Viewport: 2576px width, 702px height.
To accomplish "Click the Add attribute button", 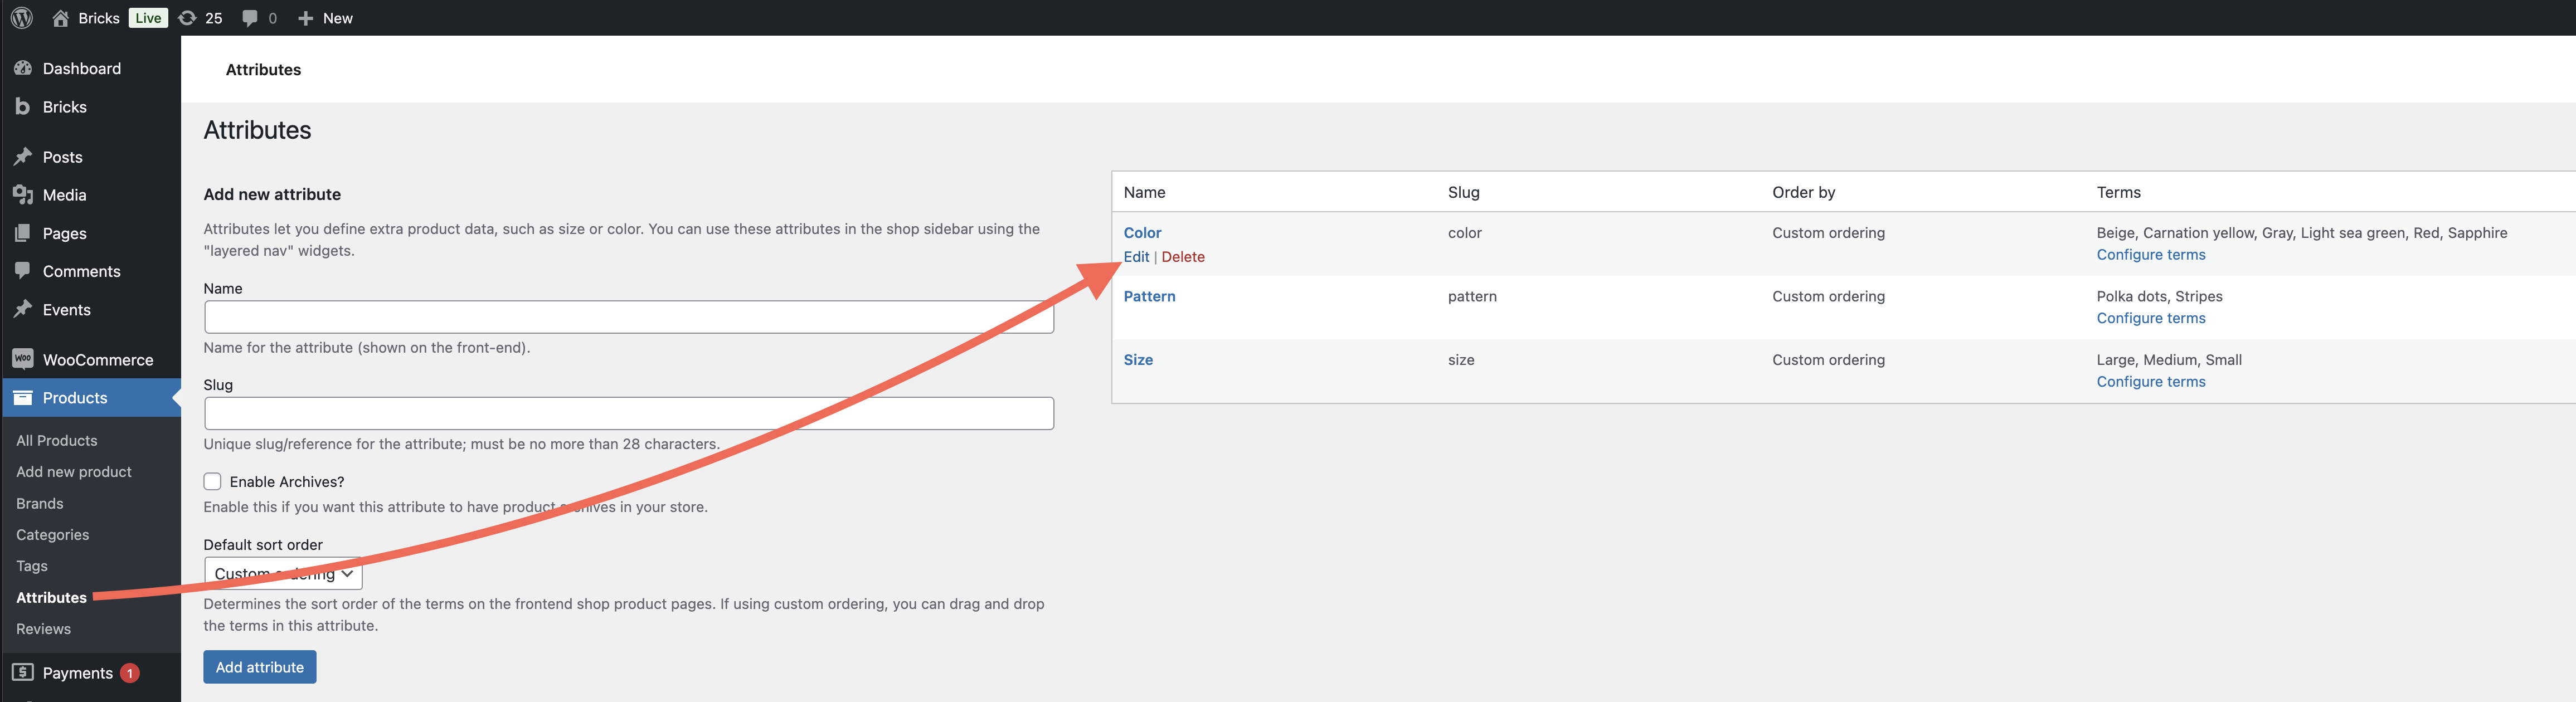I will click(259, 666).
